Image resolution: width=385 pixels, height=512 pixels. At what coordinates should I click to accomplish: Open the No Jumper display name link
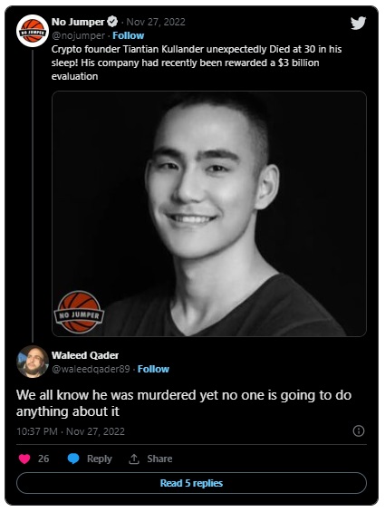pyautogui.click(x=78, y=22)
